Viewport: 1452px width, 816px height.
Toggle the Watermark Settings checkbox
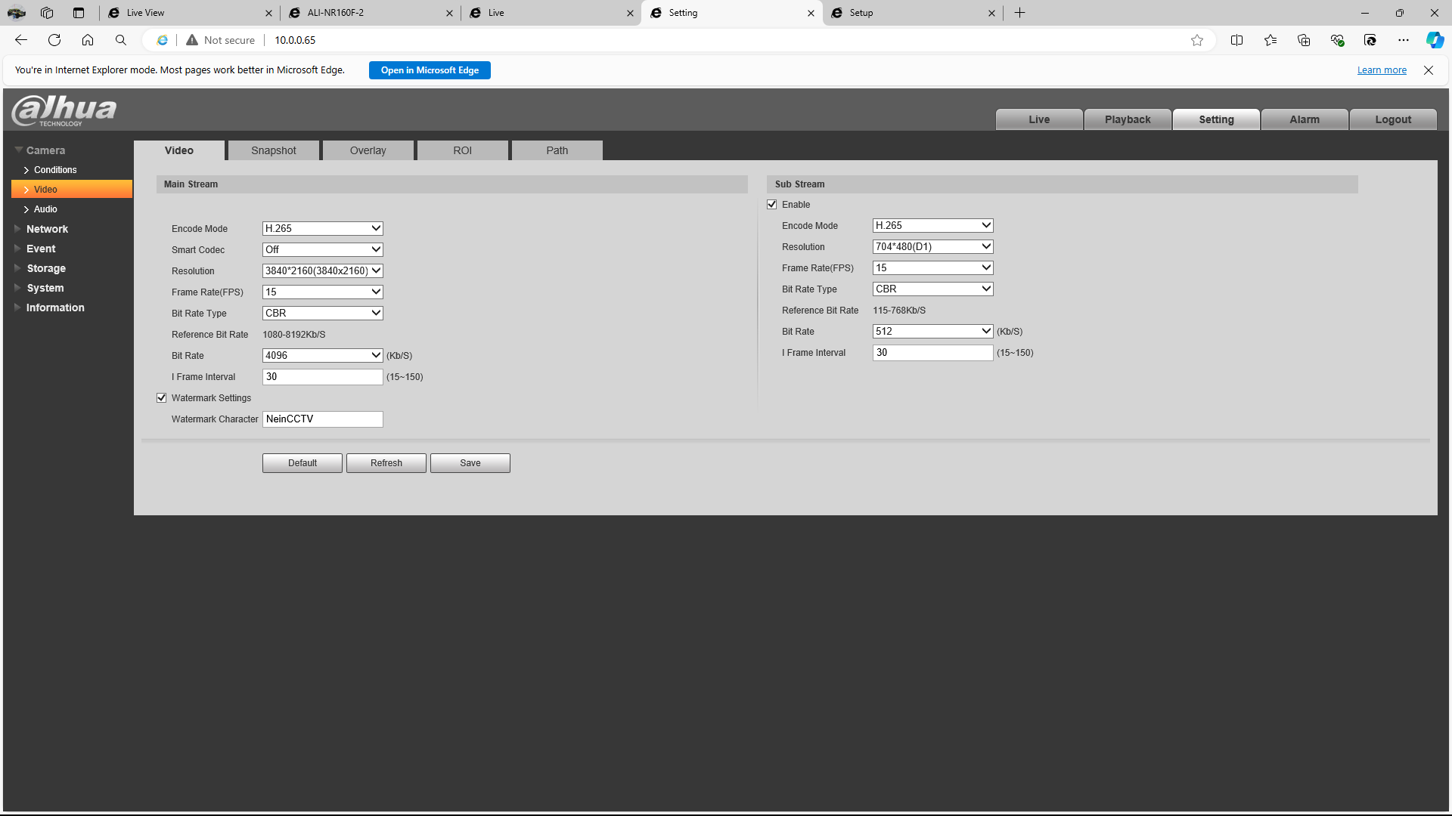click(161, 398)
